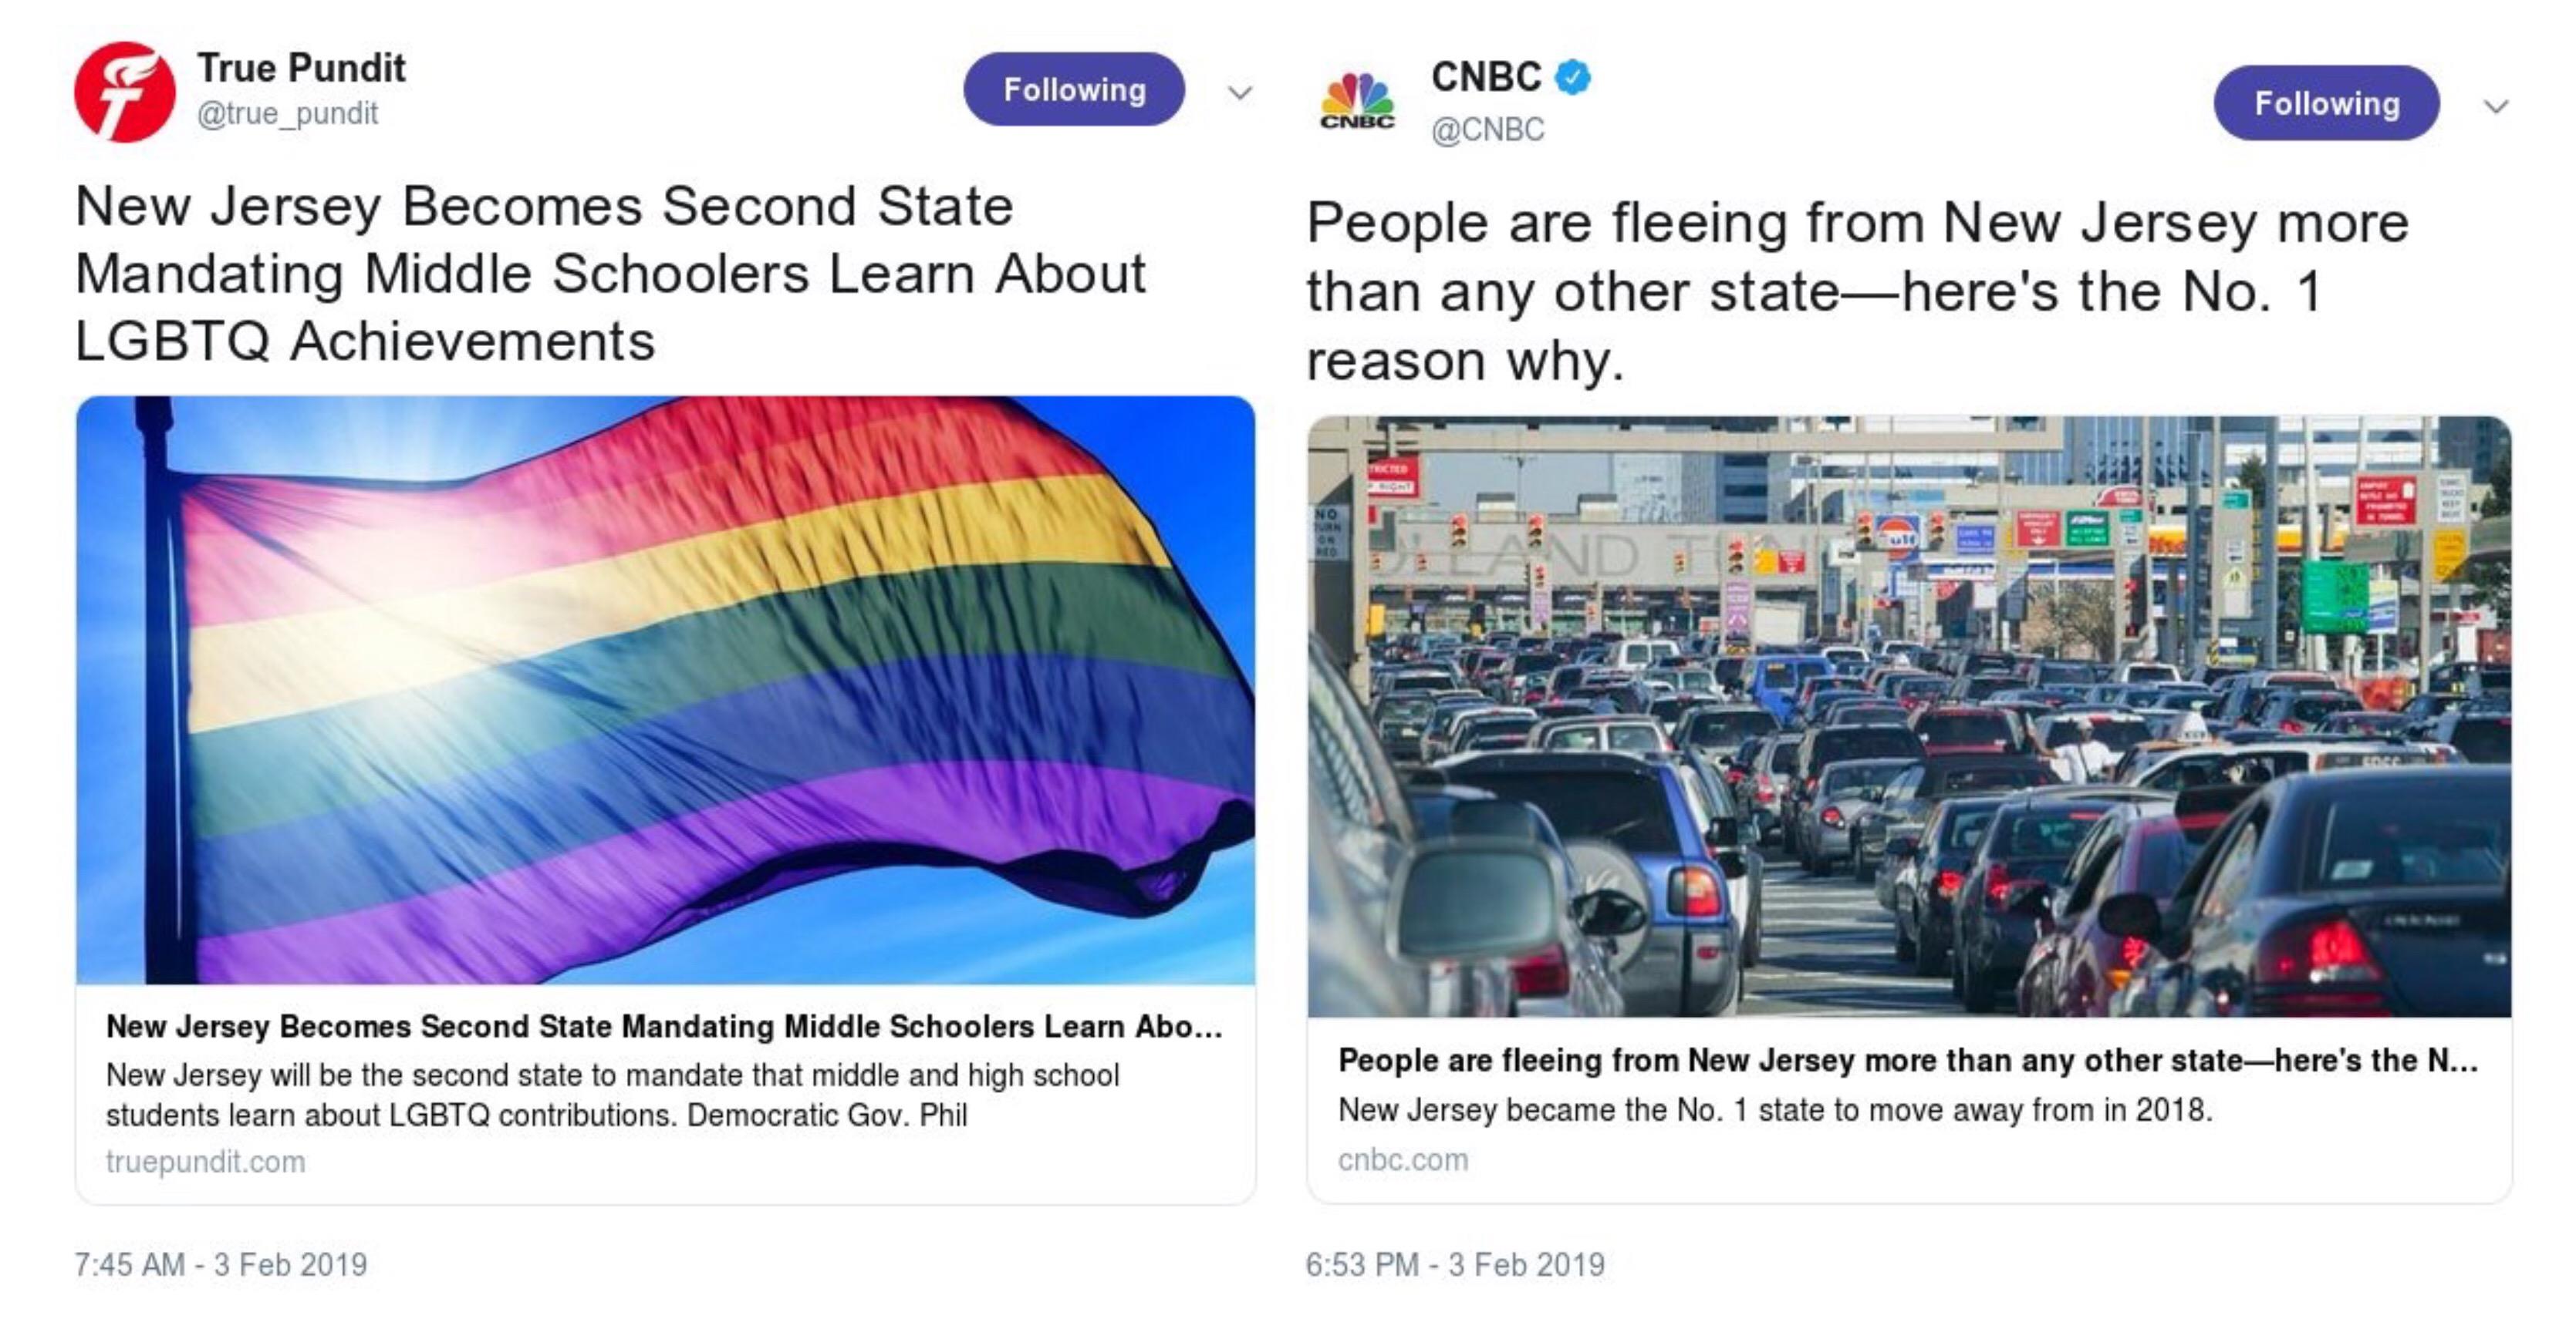
Task: Expand the CNBC tweet options chevron
Action: tap(2496, 106)
